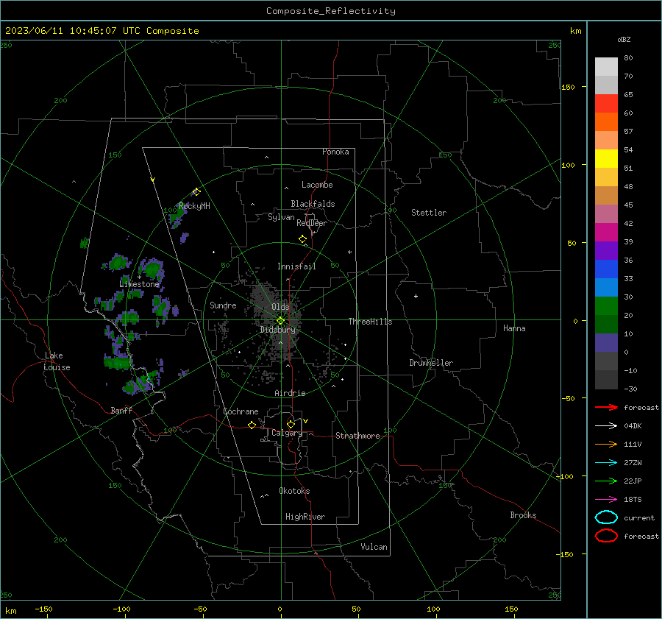This screenshot has width=662, height=619.
Task: Click the RockyMH label
Action: [x=194, y=206]
